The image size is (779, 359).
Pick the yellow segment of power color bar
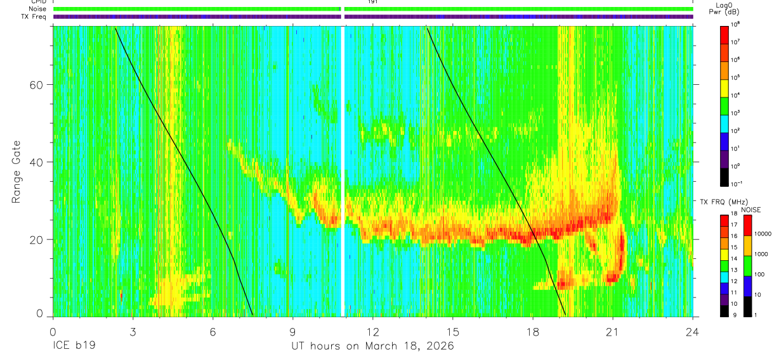click(725, 87)
